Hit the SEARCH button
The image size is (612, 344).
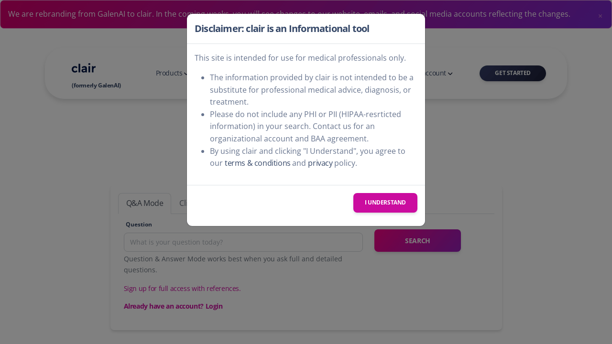(x=417, y=240)
